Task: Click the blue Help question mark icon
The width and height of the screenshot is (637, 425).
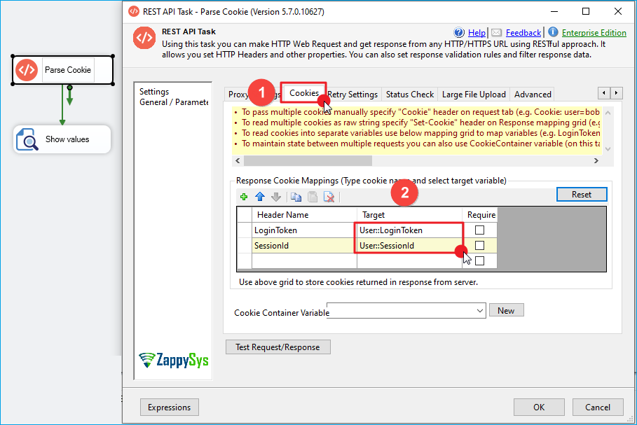Action: (459, 33)
